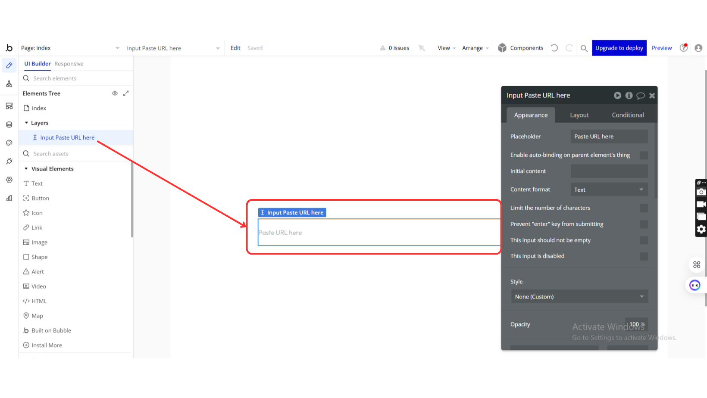This screenshot has width=707, height=398.
Task: Click Install More elements
Action: pos(42,345)
